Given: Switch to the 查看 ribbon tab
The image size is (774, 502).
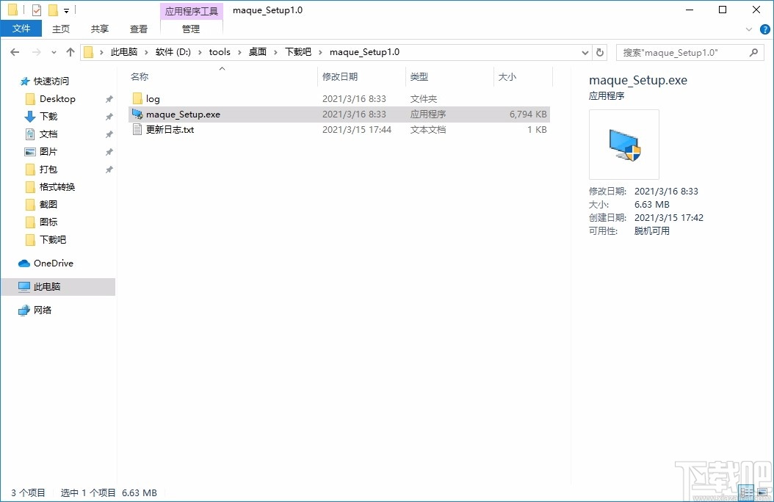Looking at the screenshot, I should point(138,29).
